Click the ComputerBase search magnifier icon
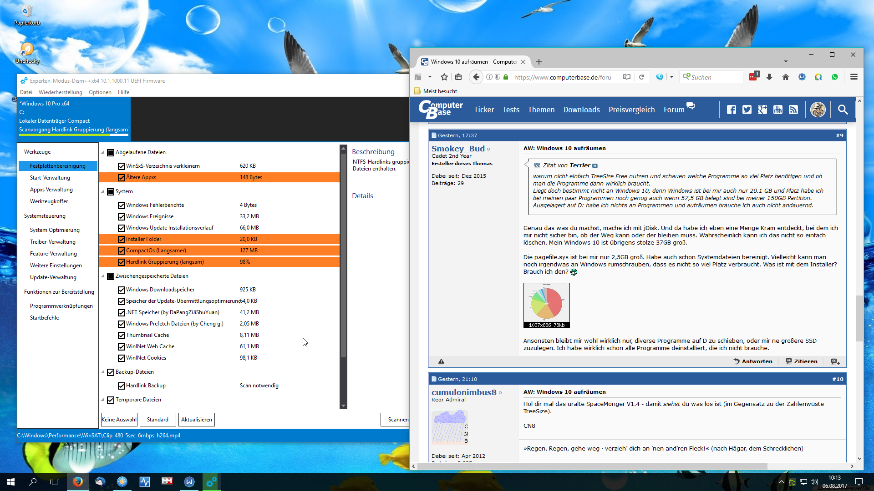The width and height of the screenshot is (874, 491). [843, 110]
